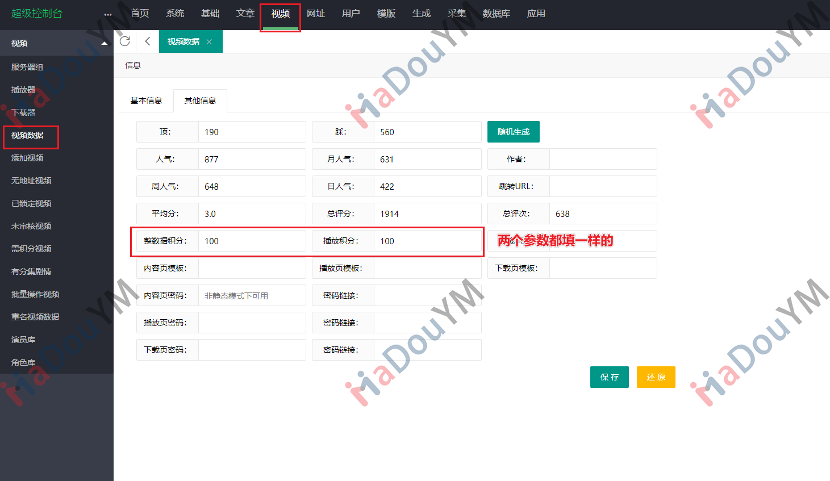Click the 还原 button
Image resolution: width=830 pixels, height=481 pixels.
point(656,377)
